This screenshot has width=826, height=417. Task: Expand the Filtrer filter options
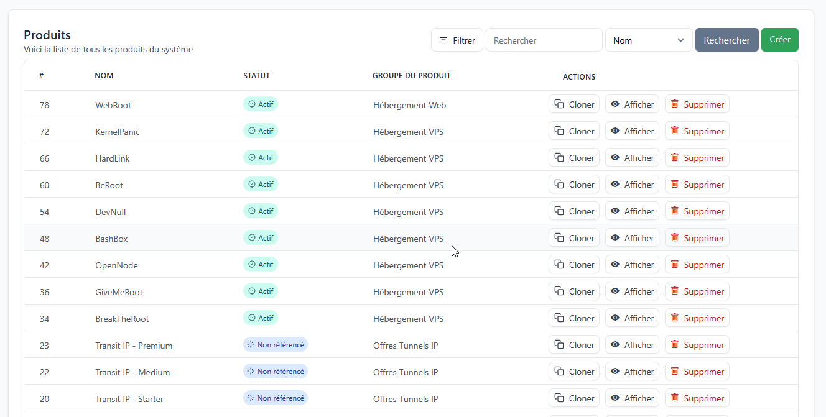(457, 40)
